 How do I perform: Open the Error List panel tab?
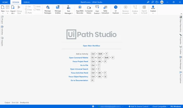coord(15,102)
